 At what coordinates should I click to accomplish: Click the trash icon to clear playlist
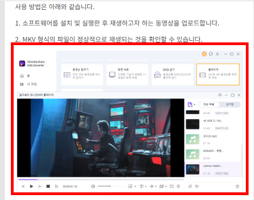pos(237,186)
